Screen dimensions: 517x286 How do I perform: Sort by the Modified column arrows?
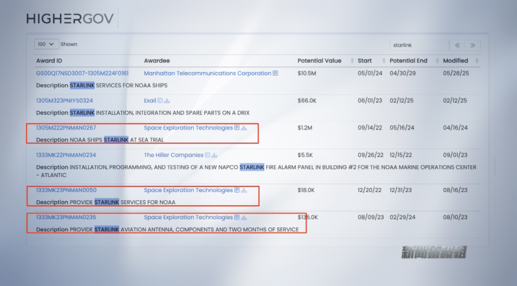477,61
